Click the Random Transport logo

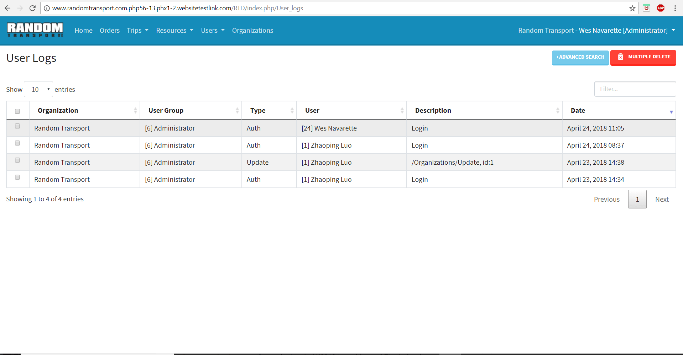35,30
